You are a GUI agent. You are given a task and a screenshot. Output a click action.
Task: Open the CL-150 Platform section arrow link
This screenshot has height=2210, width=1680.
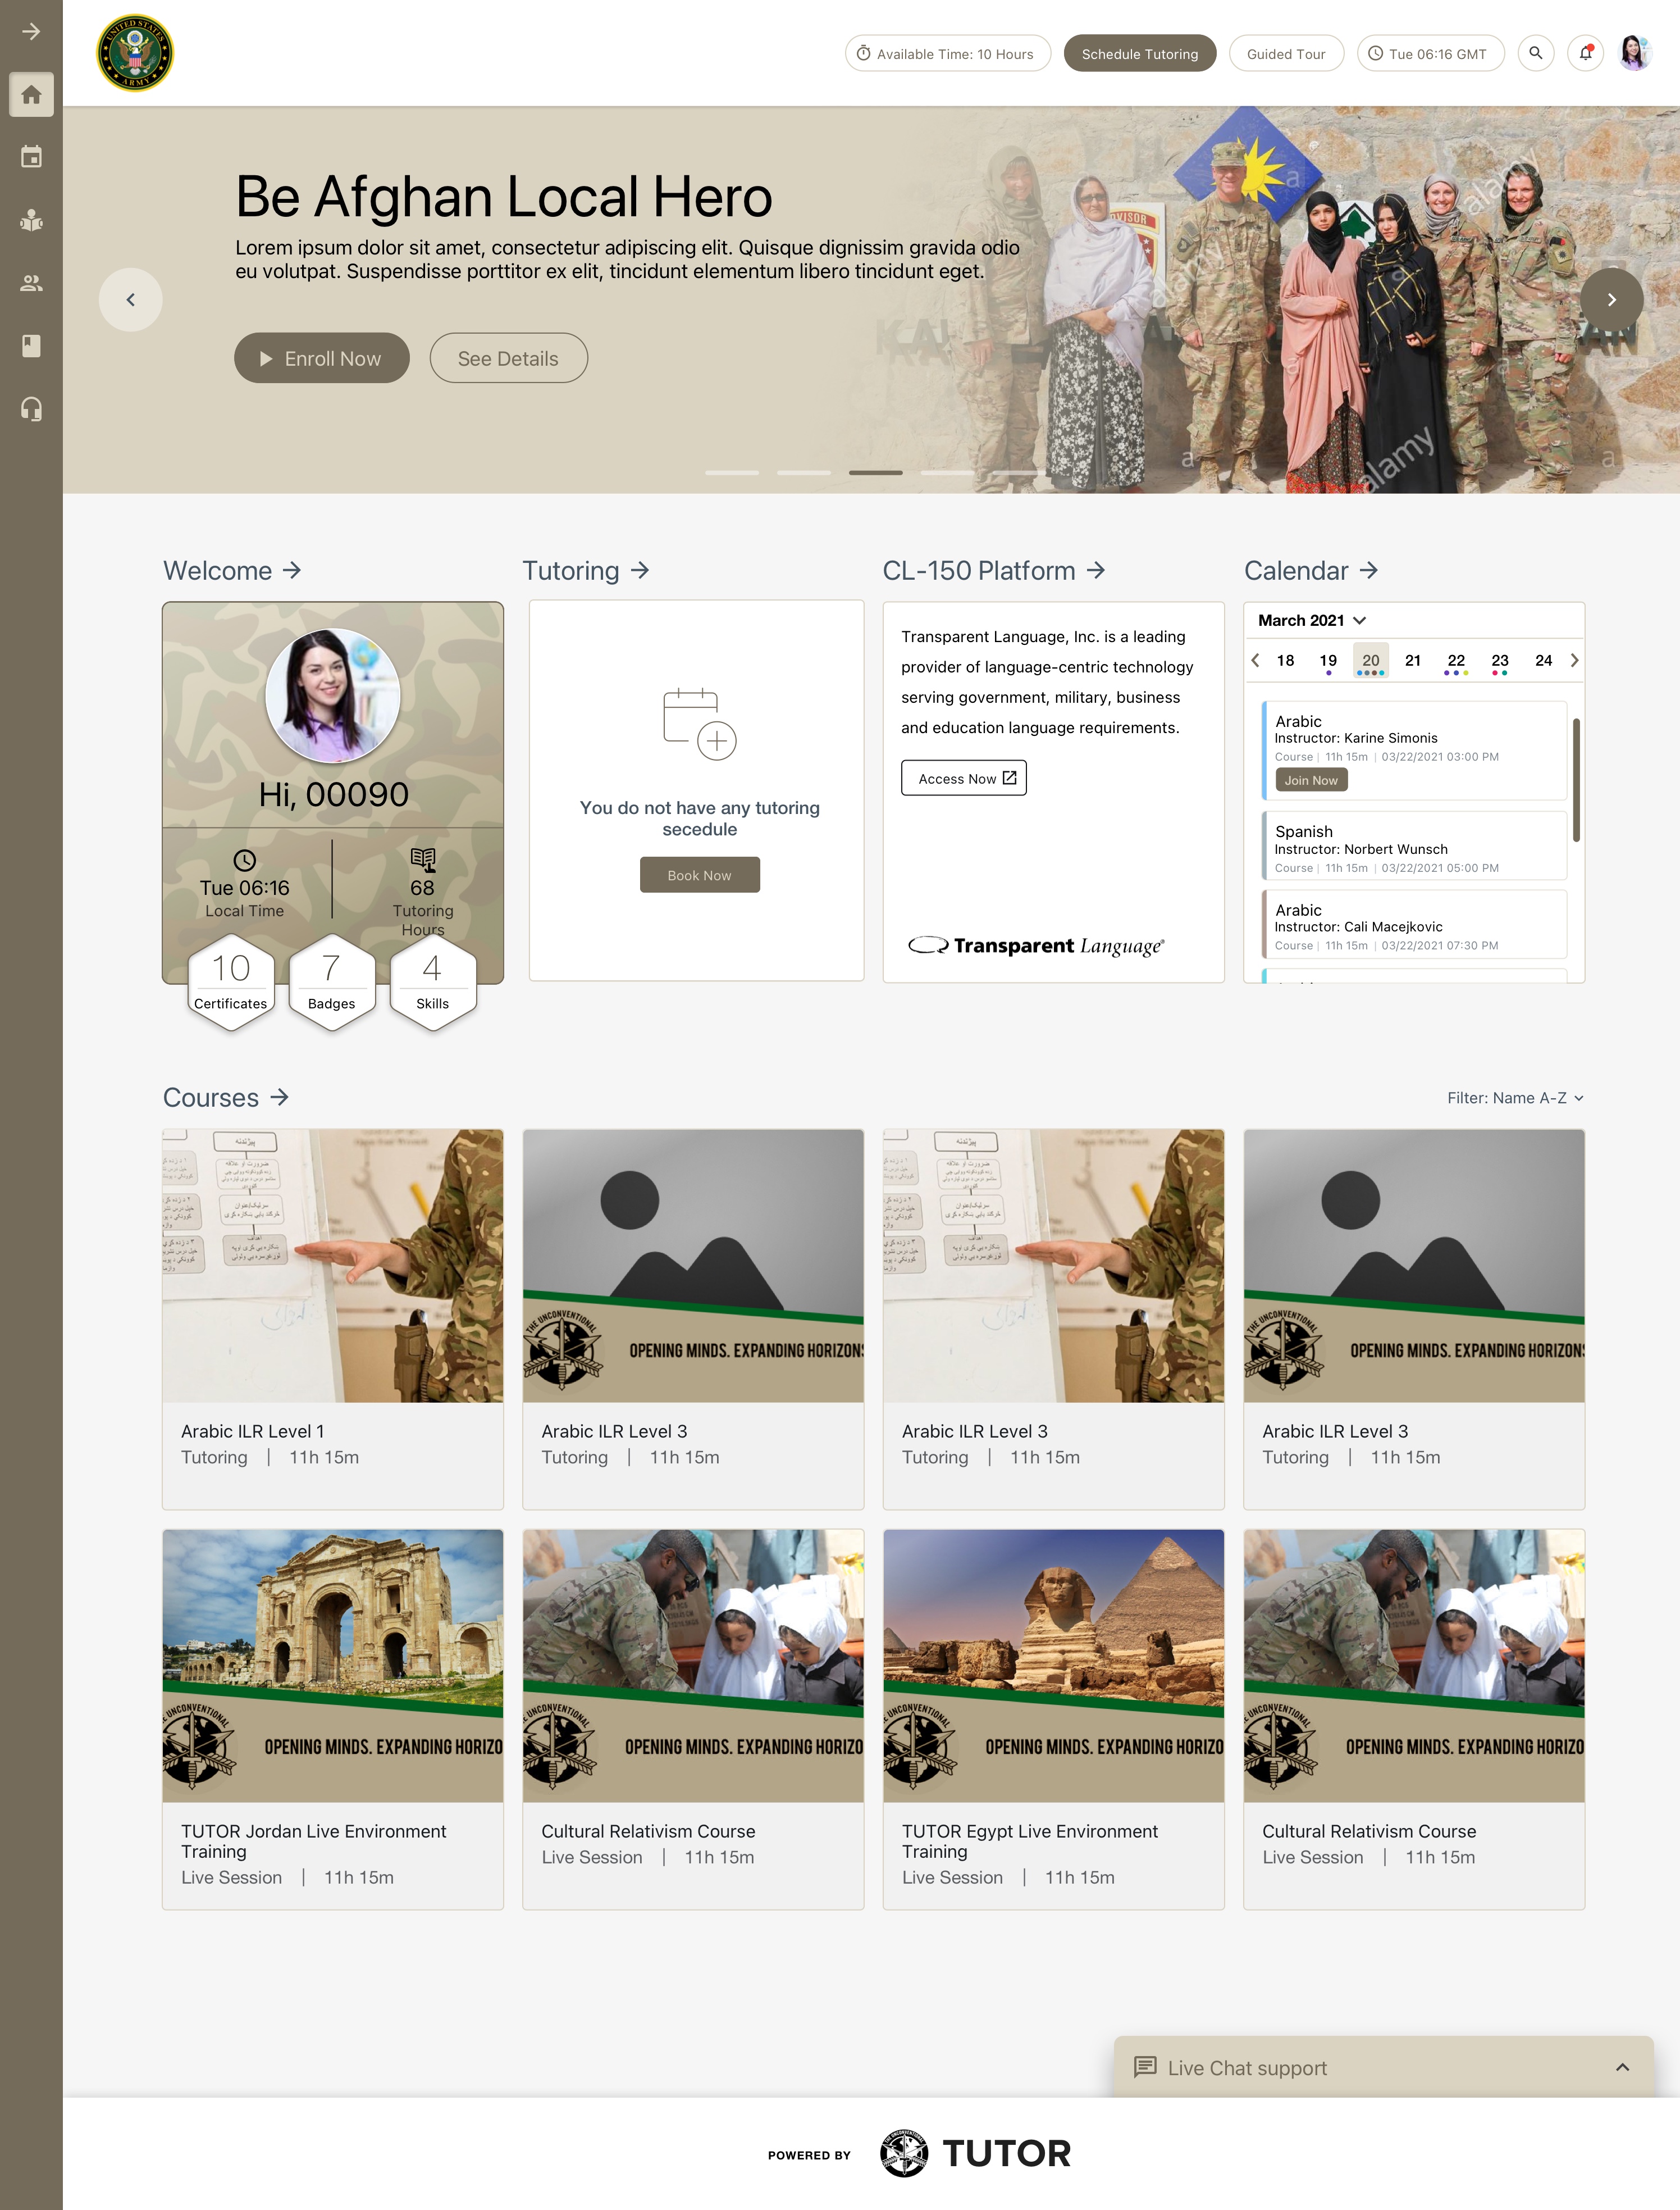click(1096, 570)
